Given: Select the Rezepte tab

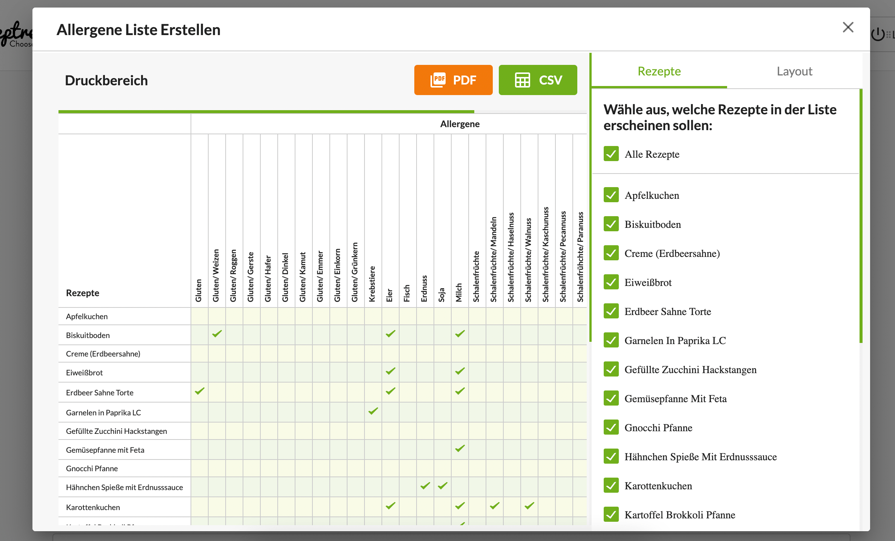Looking at the screenshot, I should pos(659,71).
